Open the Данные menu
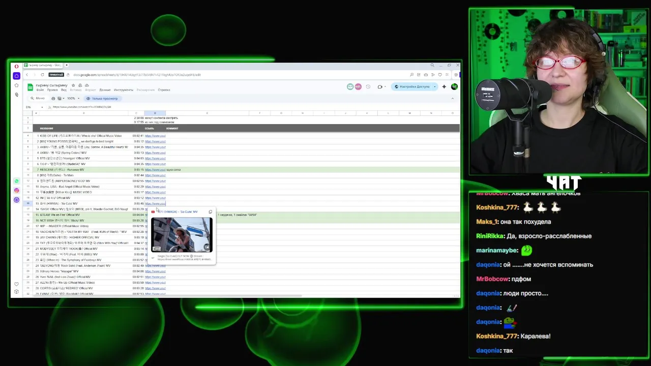Screen dimensions: 651x366 pos(105,90)
